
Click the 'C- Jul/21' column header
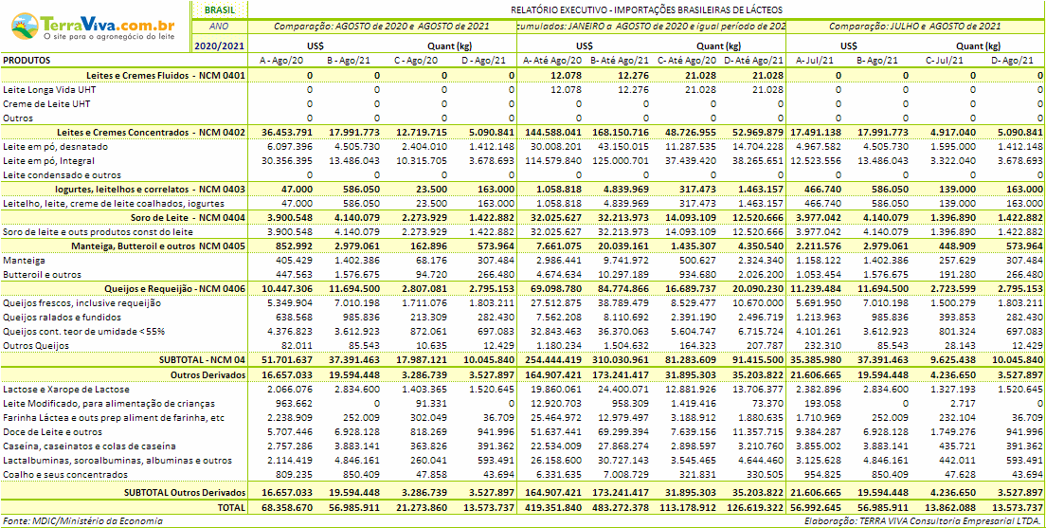946,61
